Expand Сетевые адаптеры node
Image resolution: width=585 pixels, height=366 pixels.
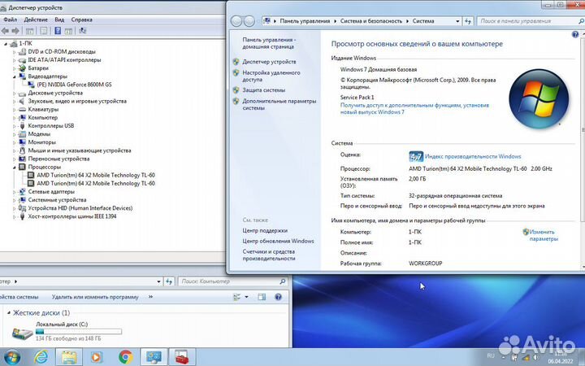point(14,192)
